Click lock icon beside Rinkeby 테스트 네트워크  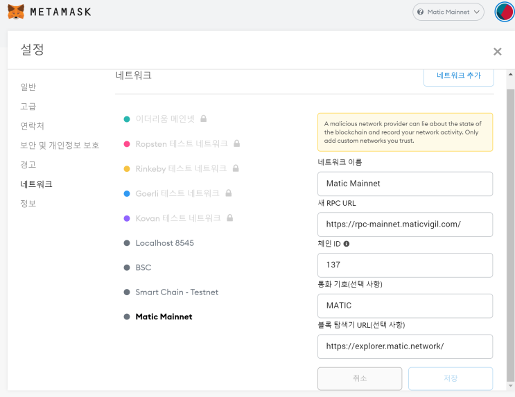tap(236, 168)
